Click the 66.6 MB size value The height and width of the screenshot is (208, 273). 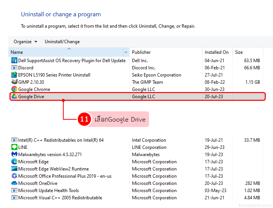coord(252,68)
